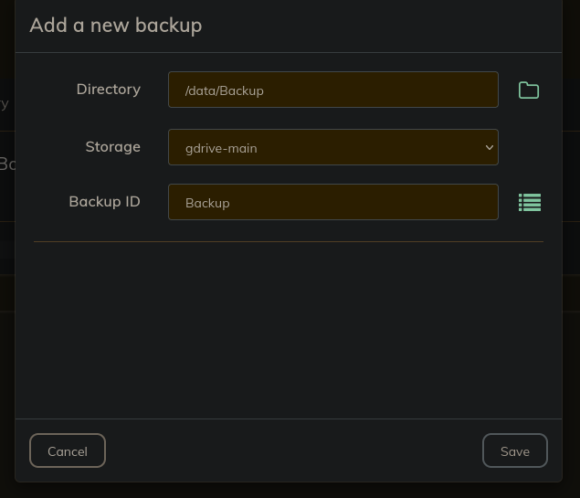Screen dimensions: 580x498
Task: Click the empty dialog body area
Action: [x=288, y=329]
